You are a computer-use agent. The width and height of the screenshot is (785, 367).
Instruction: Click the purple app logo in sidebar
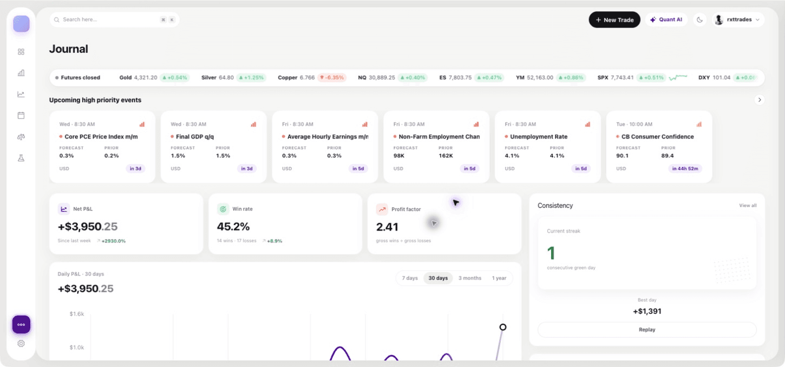(x=21, y=24)
